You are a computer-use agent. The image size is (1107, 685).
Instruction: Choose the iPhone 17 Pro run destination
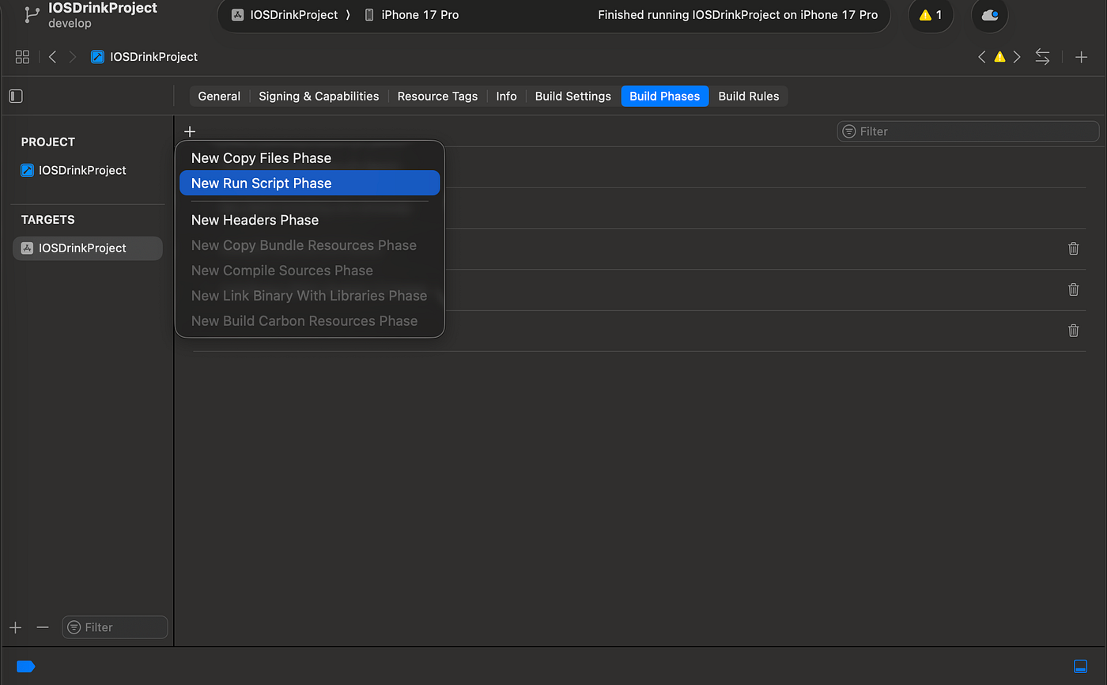(411, 15)
